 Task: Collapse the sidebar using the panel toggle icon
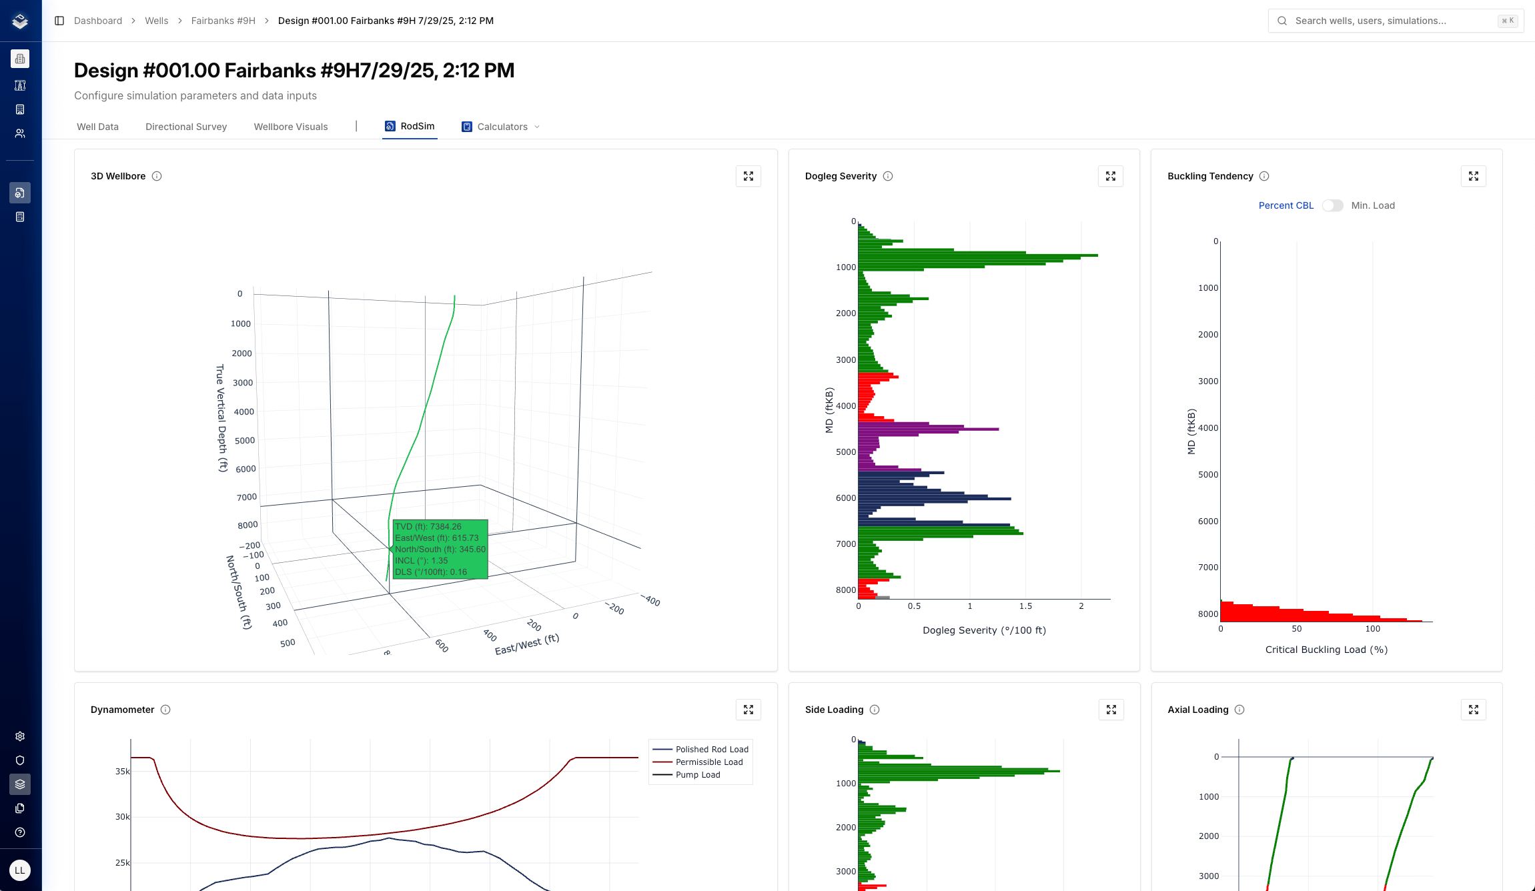pos(59,21)
